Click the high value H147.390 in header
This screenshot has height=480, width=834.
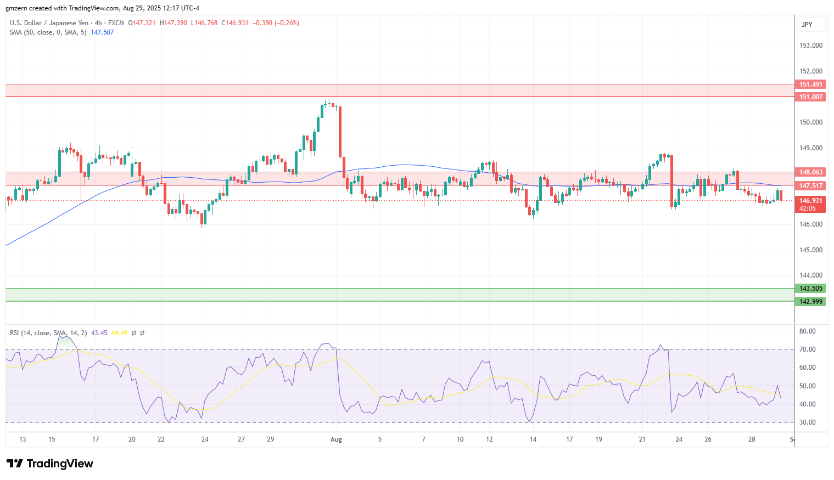click(x=173, y=23)
